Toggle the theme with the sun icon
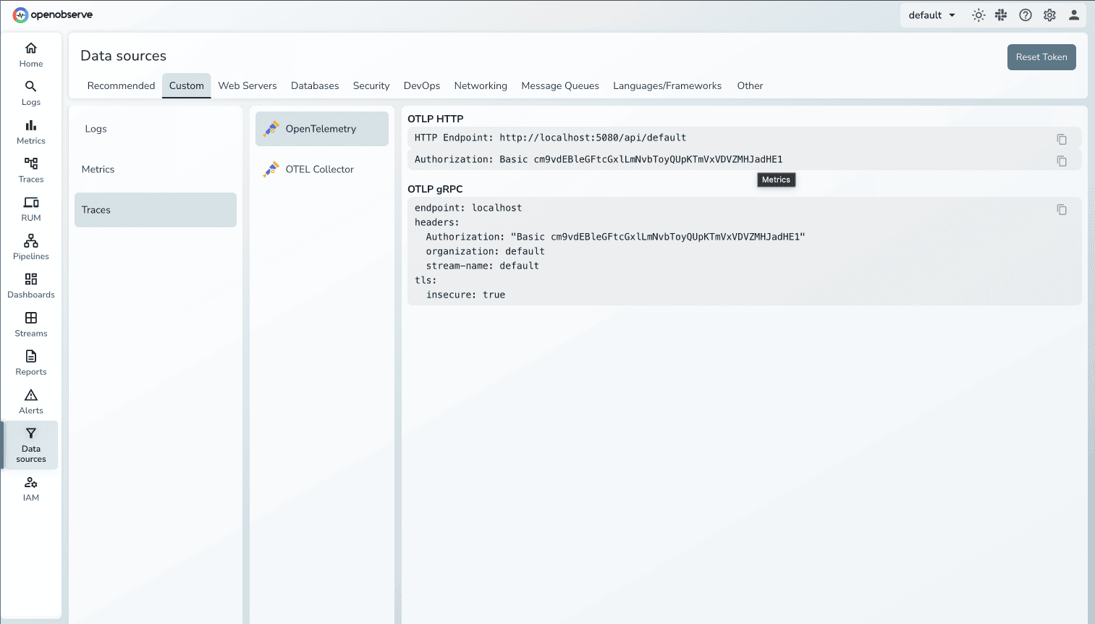1095x624 pixels. (x=978, y=14)
